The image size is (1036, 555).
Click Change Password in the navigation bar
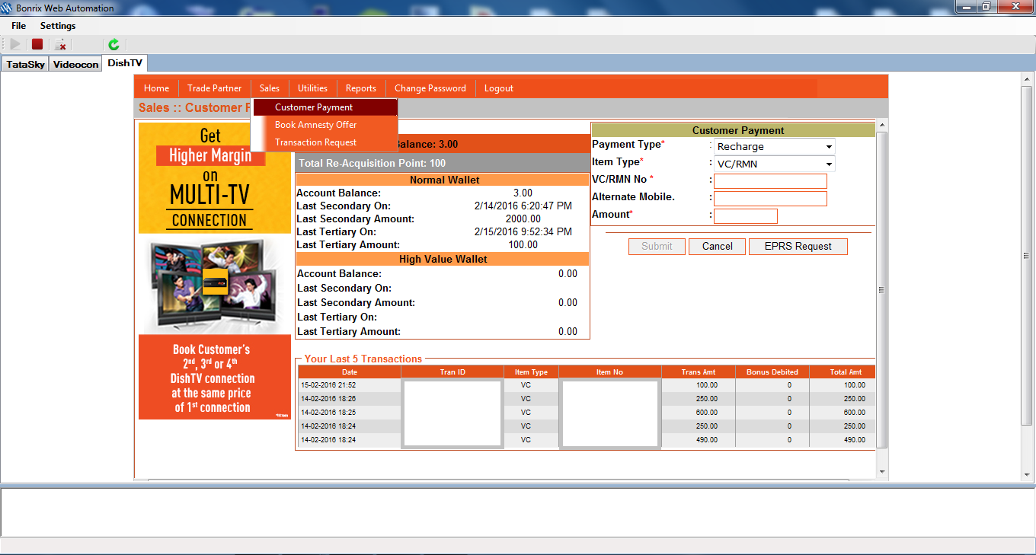[x=430, y=88]
